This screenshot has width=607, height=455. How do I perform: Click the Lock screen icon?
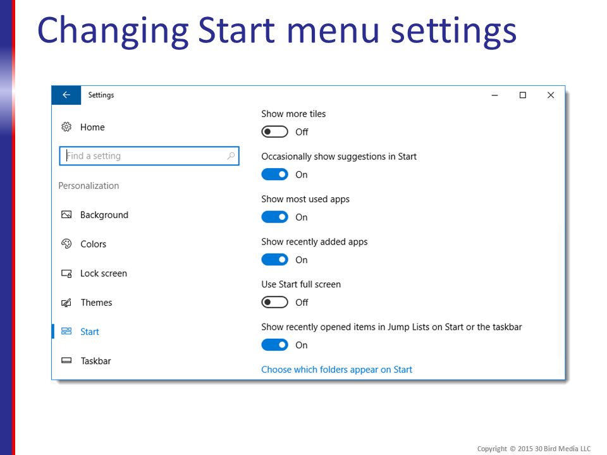point(66,274)
